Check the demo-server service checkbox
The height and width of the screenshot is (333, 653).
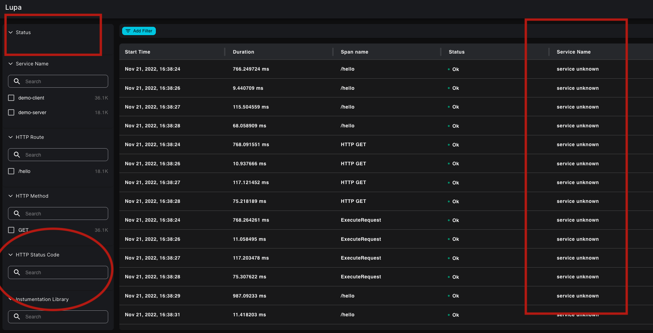click(11, 112)
